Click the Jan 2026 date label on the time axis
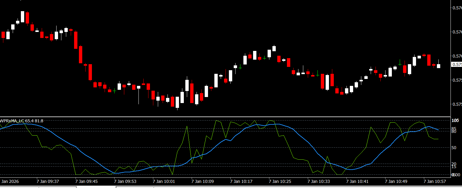The image size is (462, 188). tap(10, 181)
